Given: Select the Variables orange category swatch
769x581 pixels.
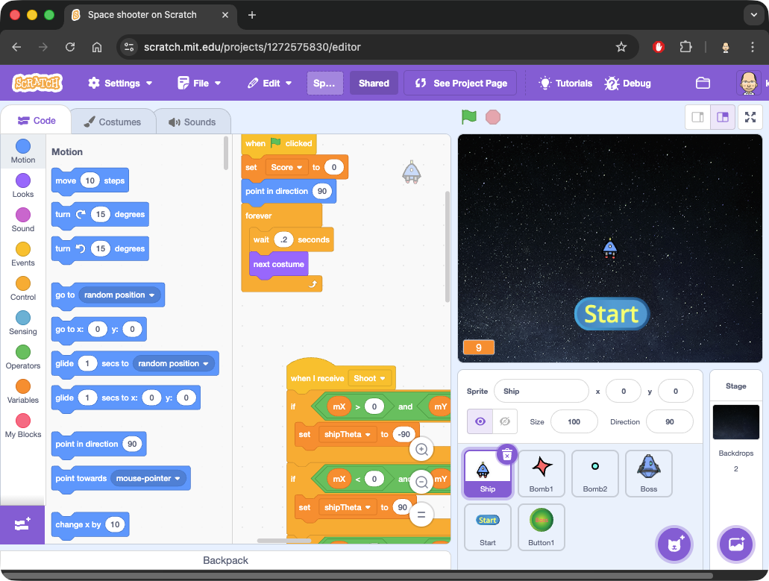Looking at the screenshot, I should [23, 386].
